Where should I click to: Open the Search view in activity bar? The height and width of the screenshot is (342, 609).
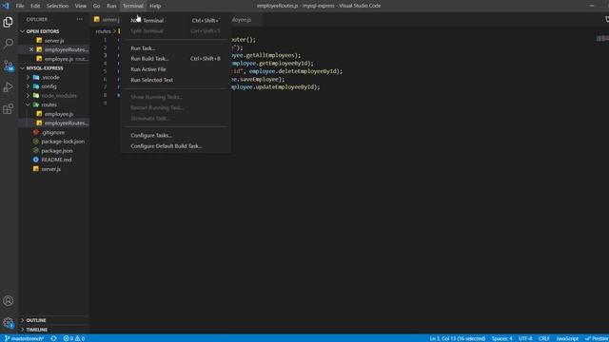point(8,44)
